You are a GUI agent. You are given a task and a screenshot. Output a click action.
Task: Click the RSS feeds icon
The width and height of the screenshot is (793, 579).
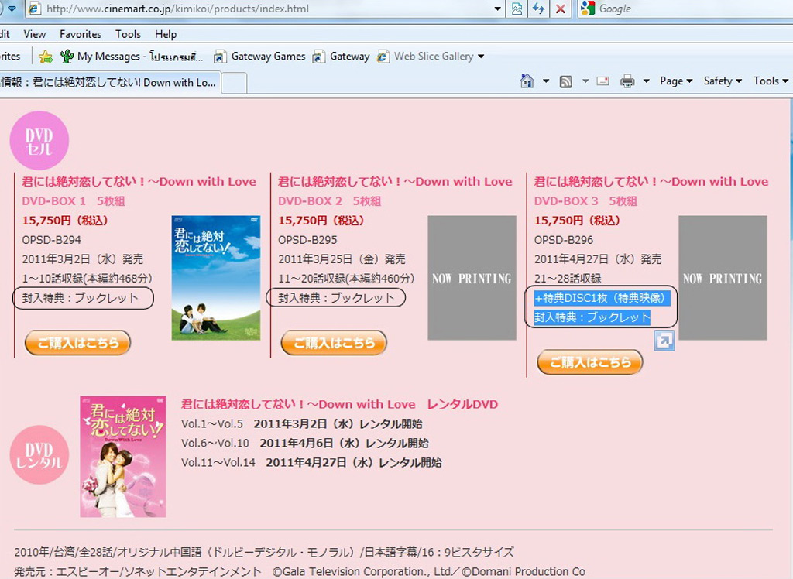565,81
